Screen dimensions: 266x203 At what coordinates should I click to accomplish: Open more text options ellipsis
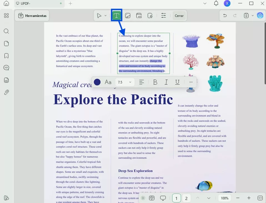click(191, 82)
